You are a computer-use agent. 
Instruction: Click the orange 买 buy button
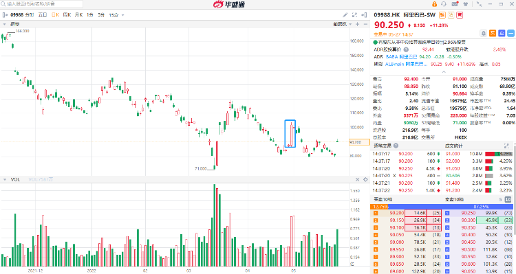[x=493, y=33]
